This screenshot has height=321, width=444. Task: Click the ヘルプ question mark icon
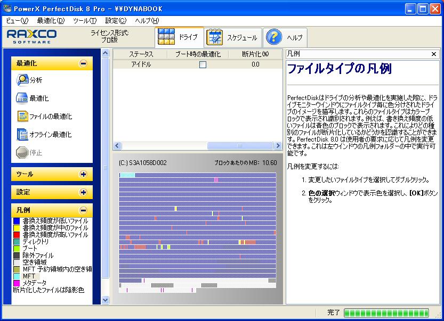(274, 37)
